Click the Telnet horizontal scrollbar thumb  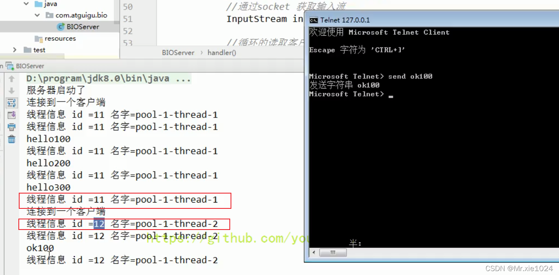(x=333, y=253)
